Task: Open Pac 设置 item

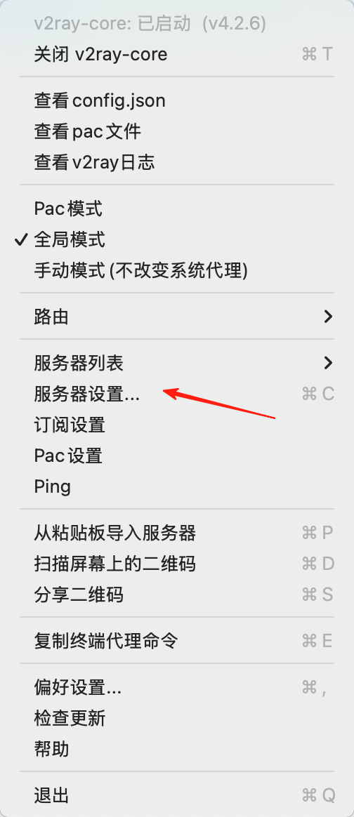Action: 177,456
